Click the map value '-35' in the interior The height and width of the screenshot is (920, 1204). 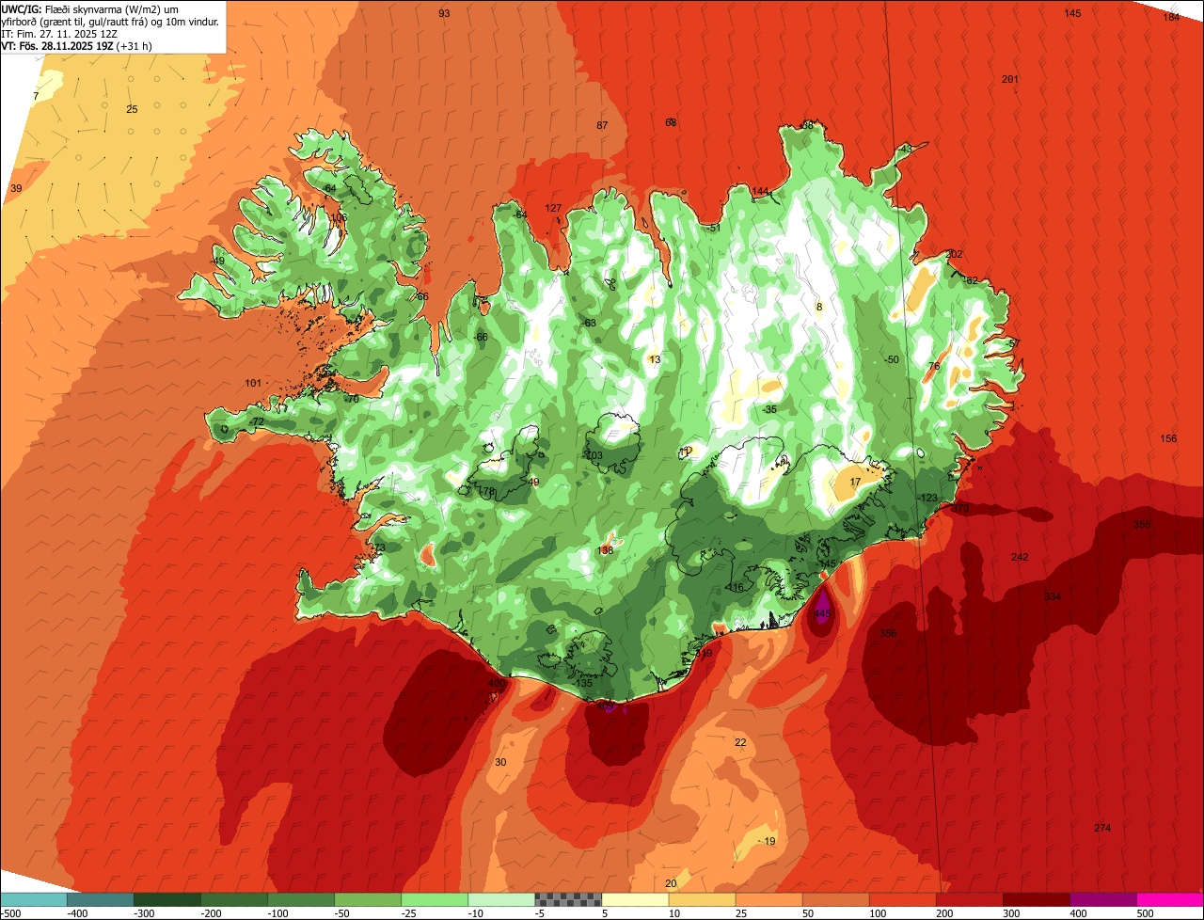point(769,409)
